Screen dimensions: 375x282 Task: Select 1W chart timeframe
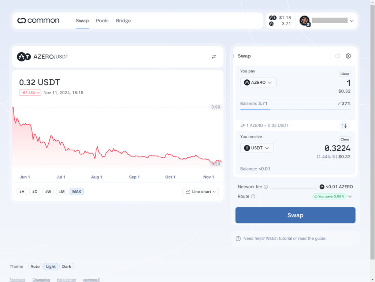48,192
